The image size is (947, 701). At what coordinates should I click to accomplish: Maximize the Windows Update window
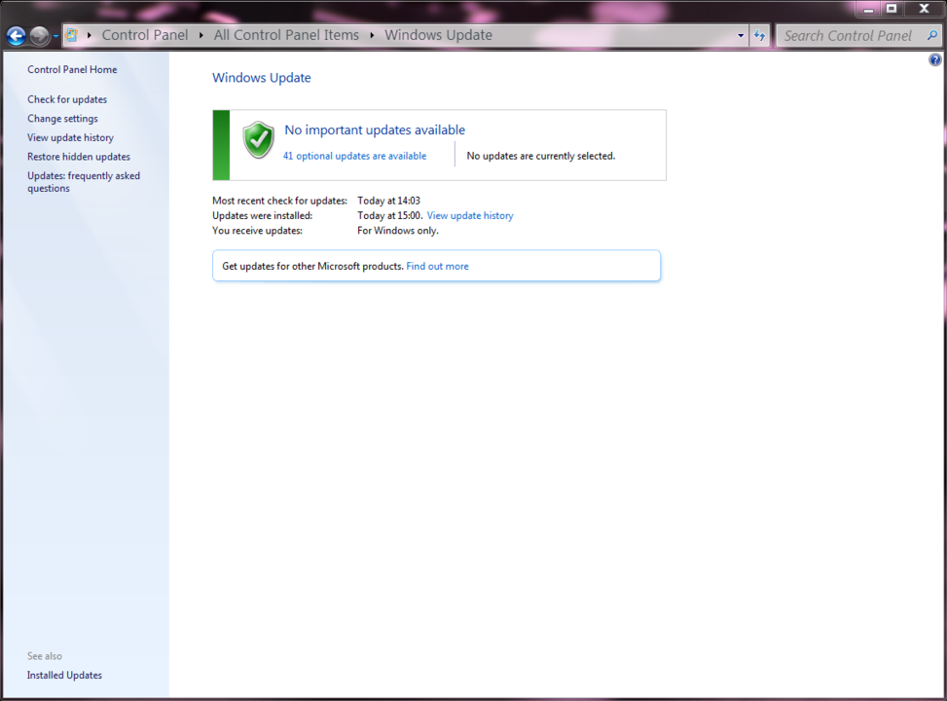point(892,9)
